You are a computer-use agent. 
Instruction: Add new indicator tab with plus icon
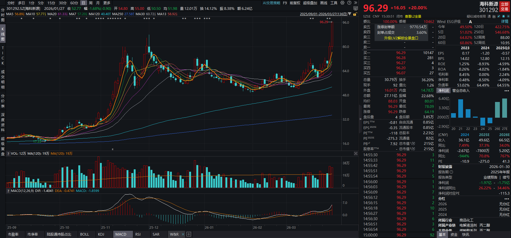pyautogui.click(x=189, y=234)
